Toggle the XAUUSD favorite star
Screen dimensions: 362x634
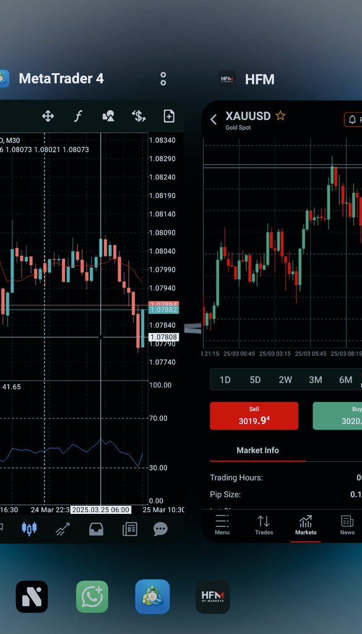[x=280, y=116]
